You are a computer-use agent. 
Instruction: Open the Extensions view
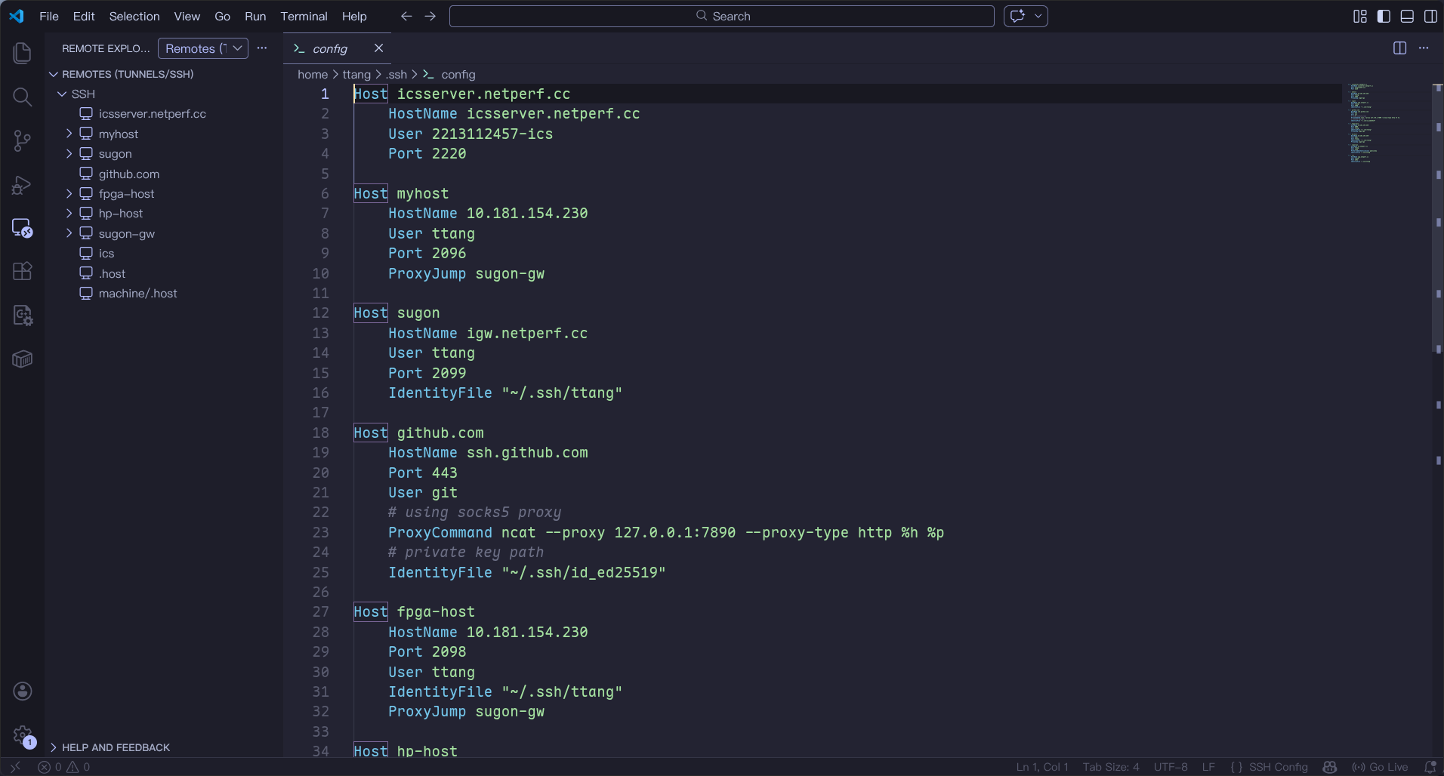point(23,271)
